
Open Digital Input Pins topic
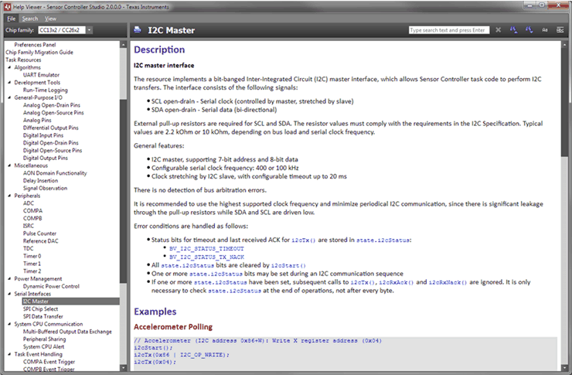tap(43, 135)
